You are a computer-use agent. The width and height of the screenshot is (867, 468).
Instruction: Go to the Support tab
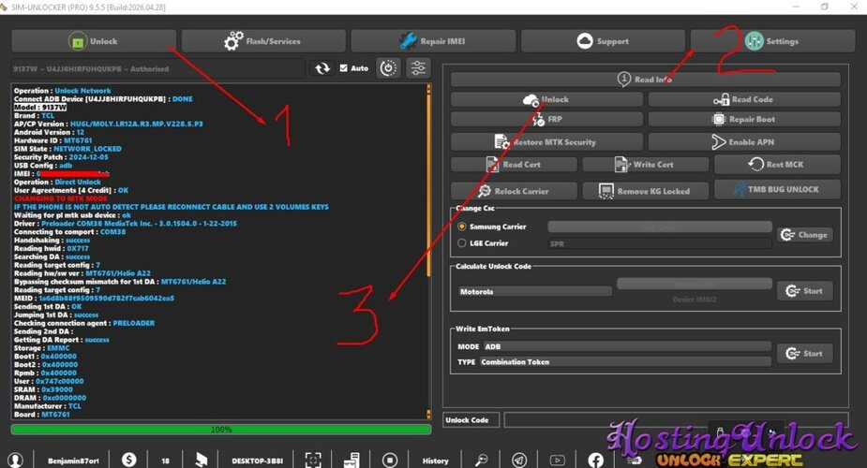coord(603,41)
